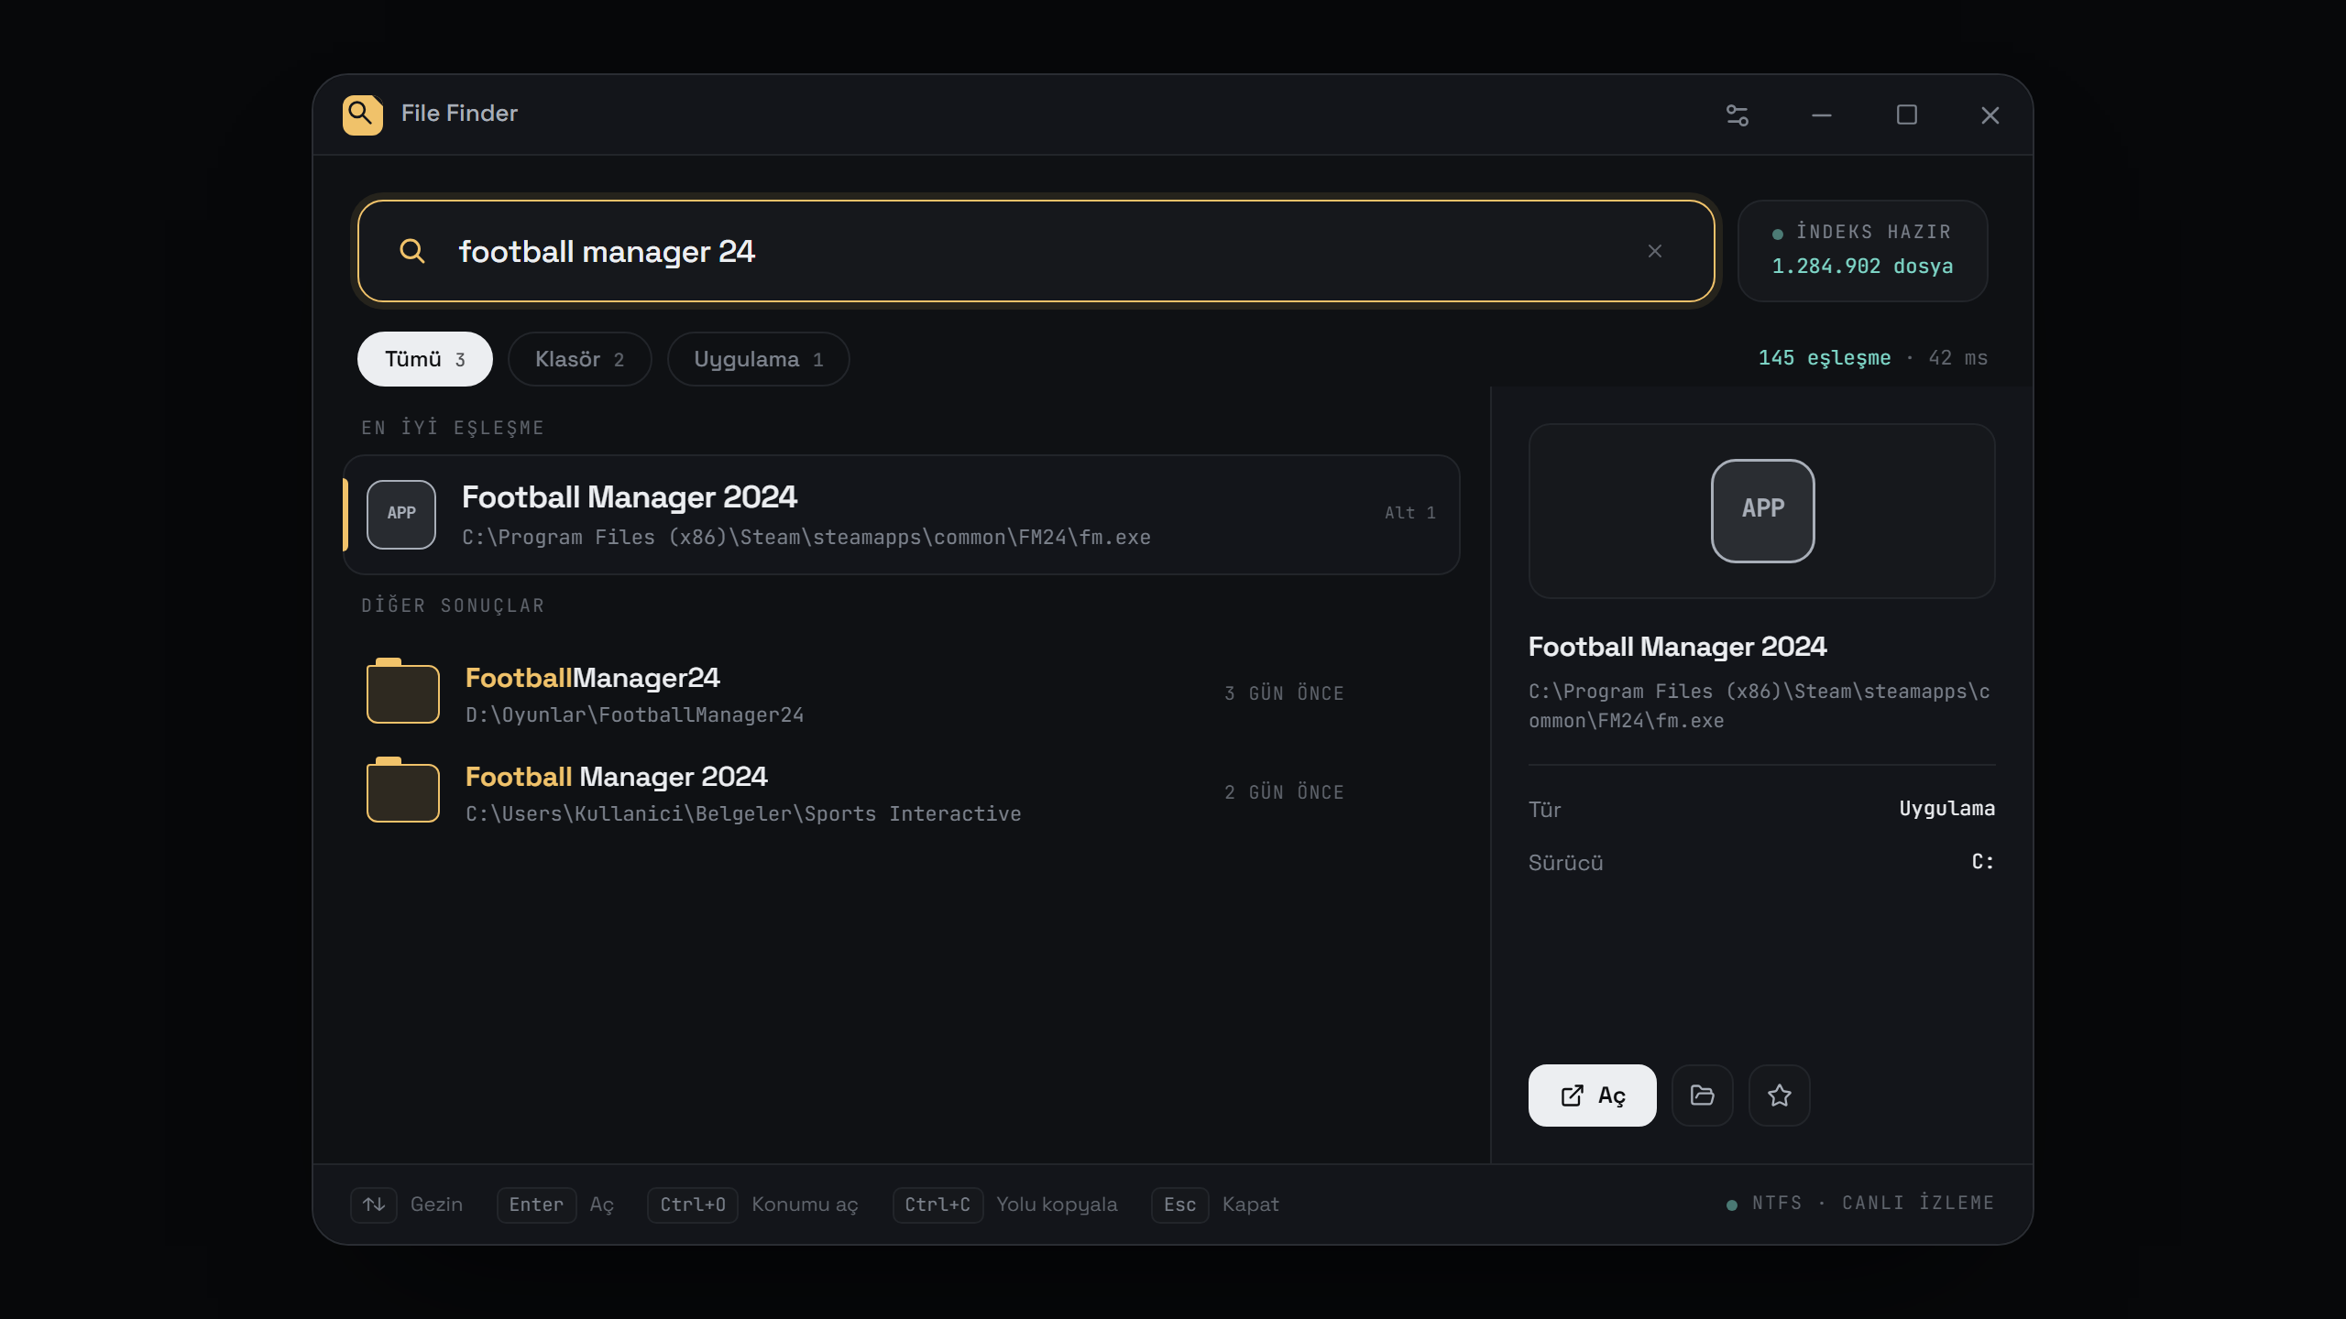
Task: Select the Tümü tab
Action: [x=425, y=359]
